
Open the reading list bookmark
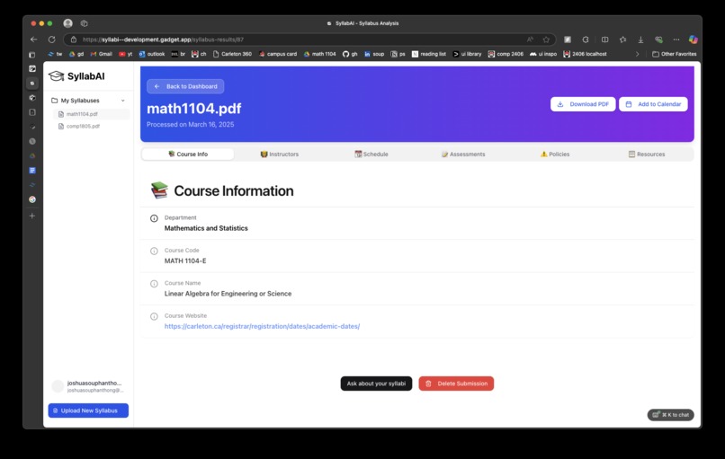click(x=429, y=54)
